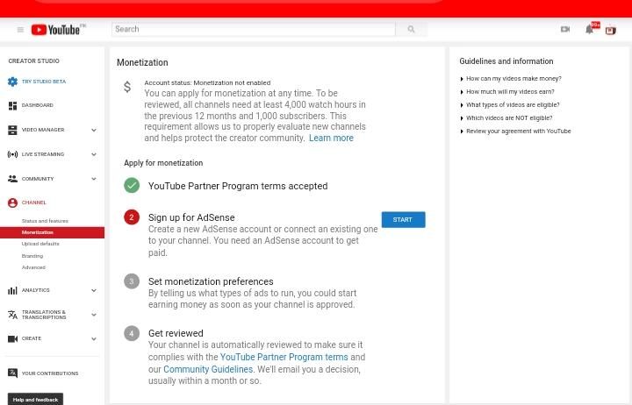632x405 pixels.
Task: Expand 'Review your agreement with YouTube'
Action: point(515,131)
